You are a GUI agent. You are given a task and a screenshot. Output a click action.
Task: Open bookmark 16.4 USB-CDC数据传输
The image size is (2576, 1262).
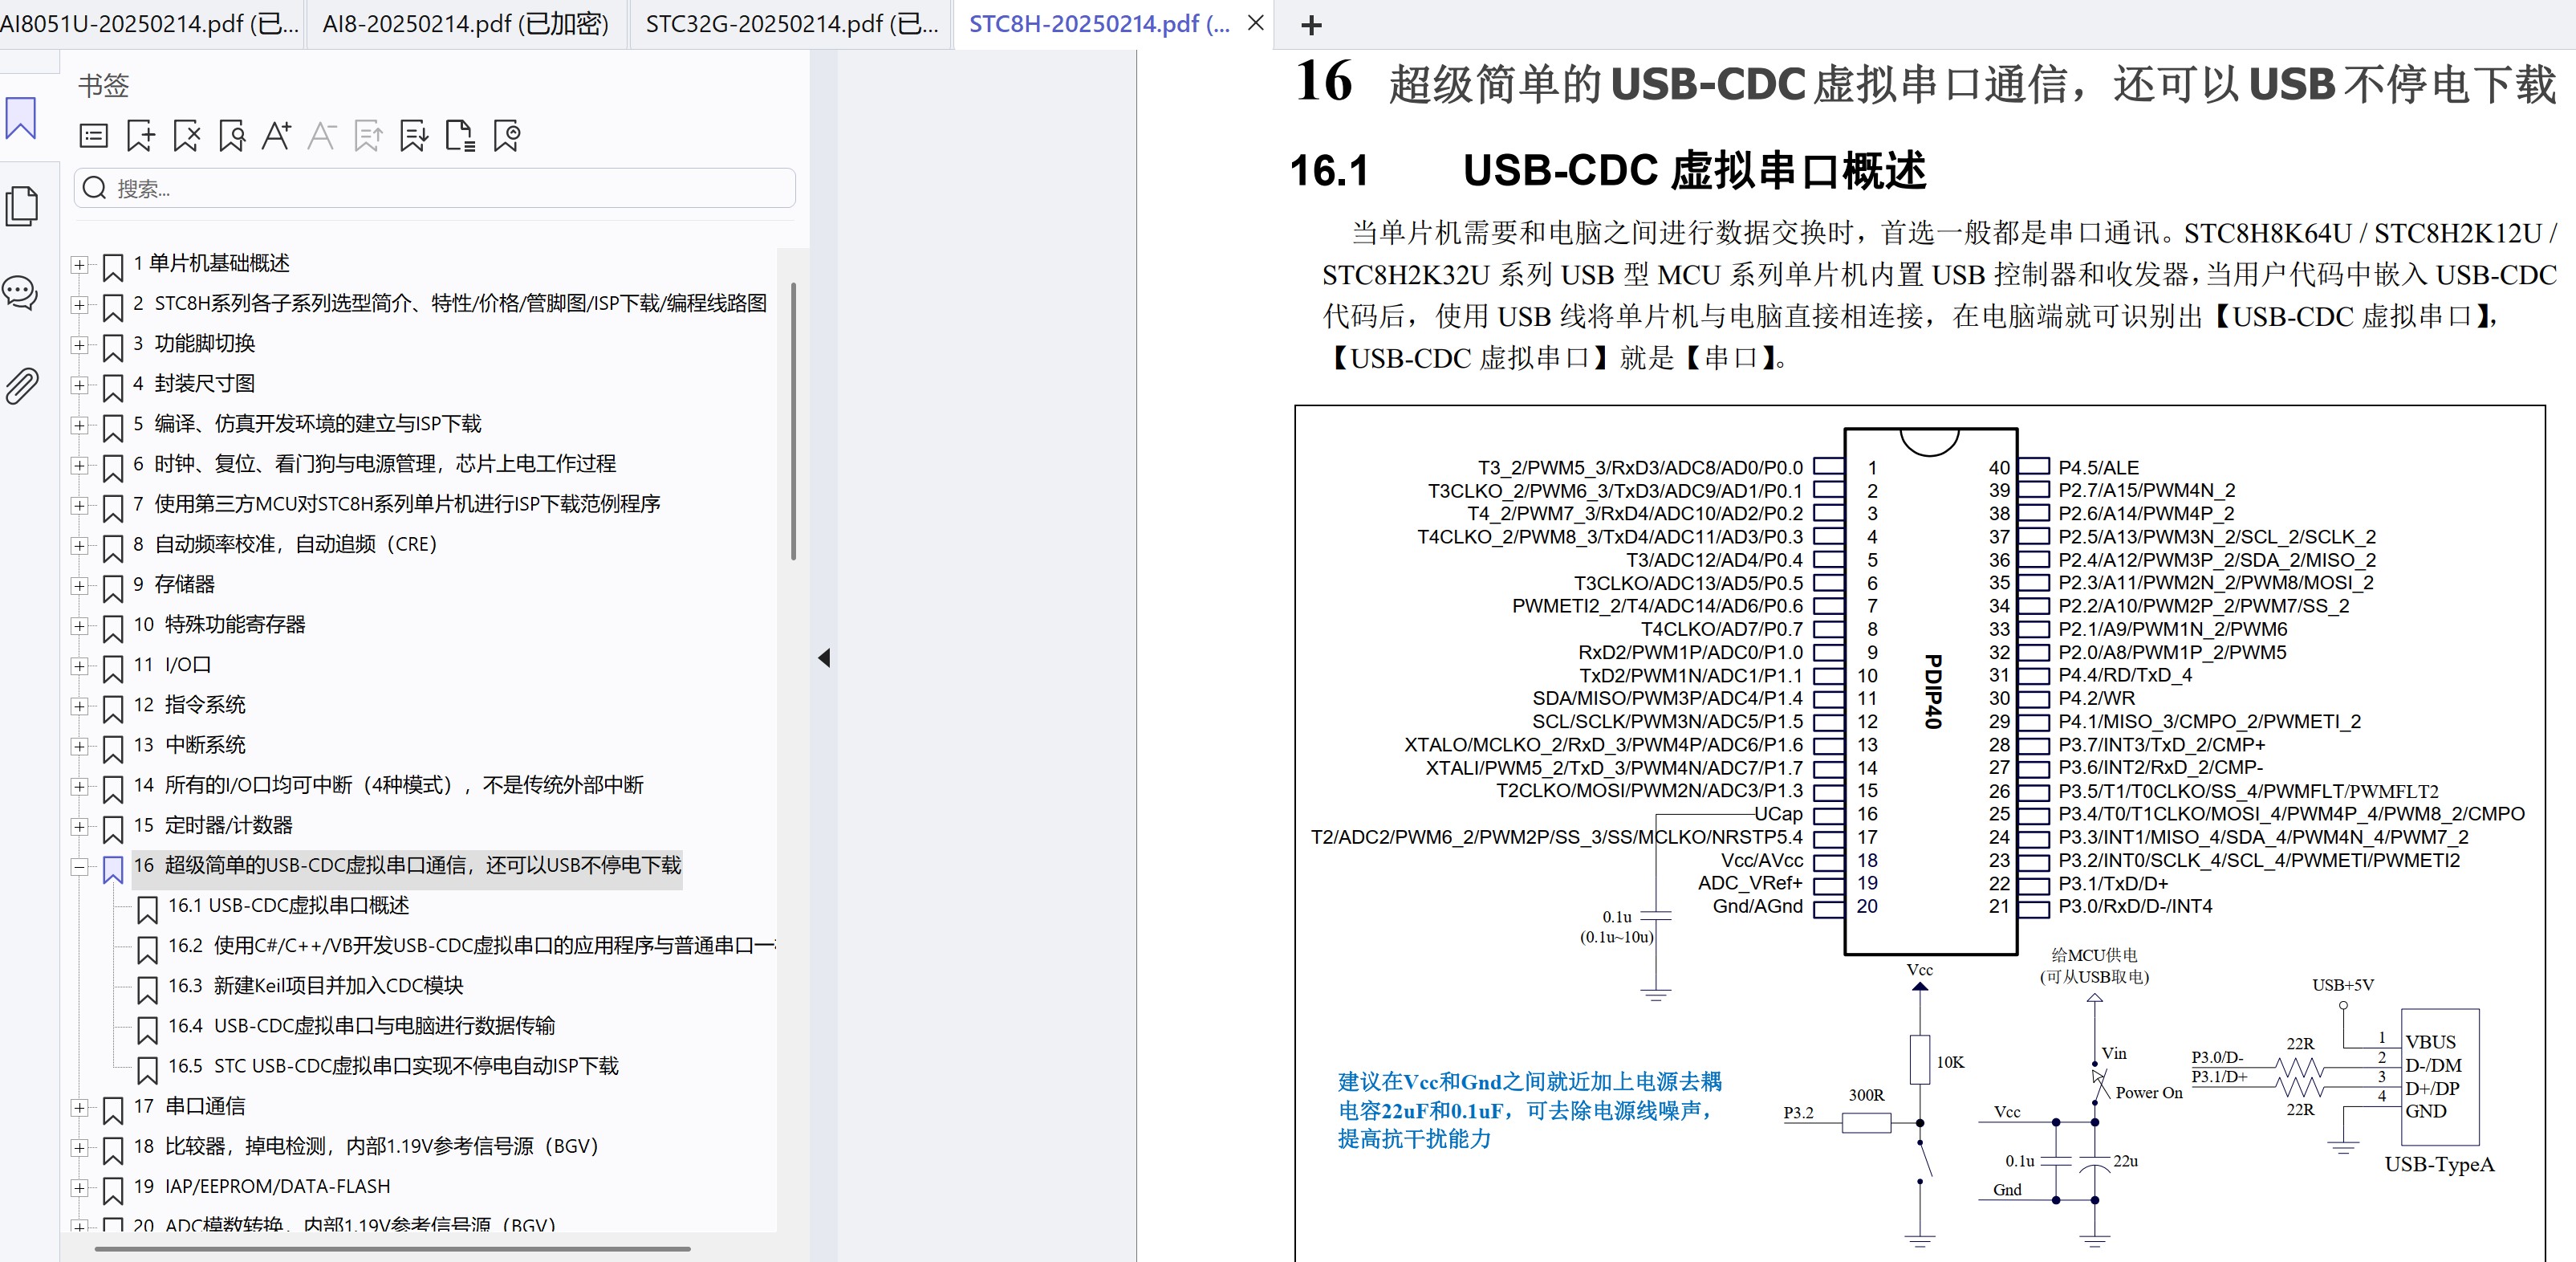click(x=361, y=1026)
